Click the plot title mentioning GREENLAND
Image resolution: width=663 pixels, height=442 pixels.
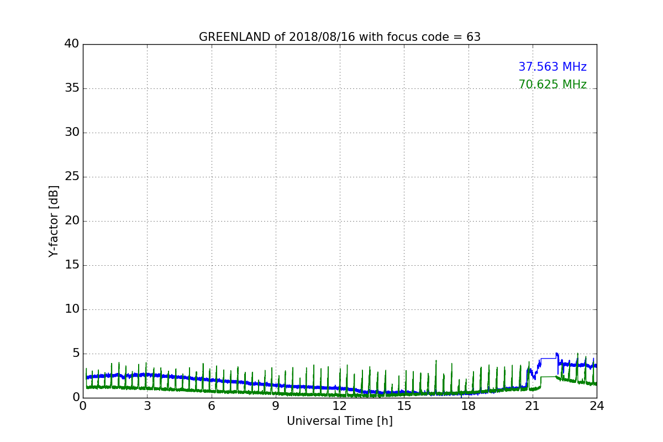pyautogui.click(x=340, y=37)
